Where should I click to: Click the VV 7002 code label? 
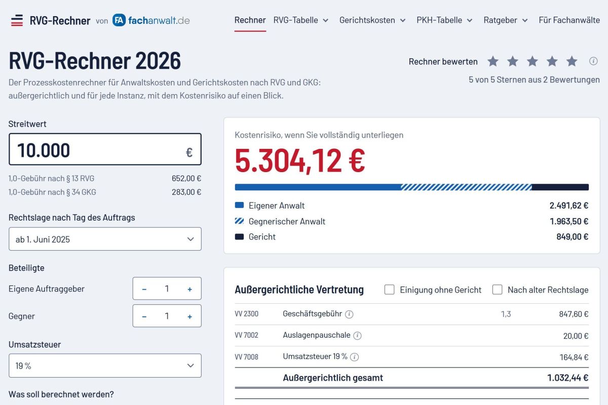[x=247, y=336]
